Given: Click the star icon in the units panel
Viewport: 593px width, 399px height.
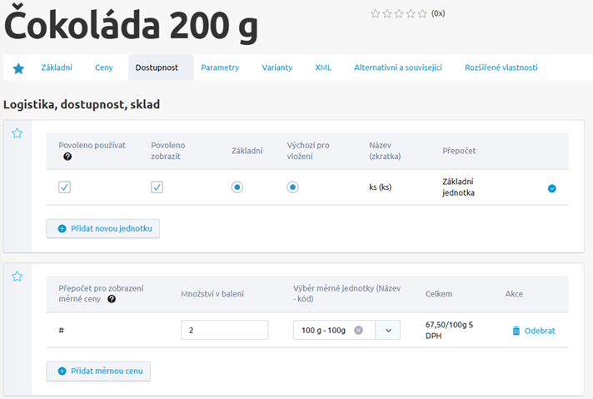Looking at the screenshot, I should click(17, 133).
